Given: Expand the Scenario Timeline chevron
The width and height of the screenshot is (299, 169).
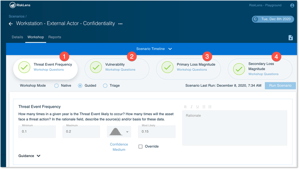Looking at the screenshot, I should tap(170, 49).
